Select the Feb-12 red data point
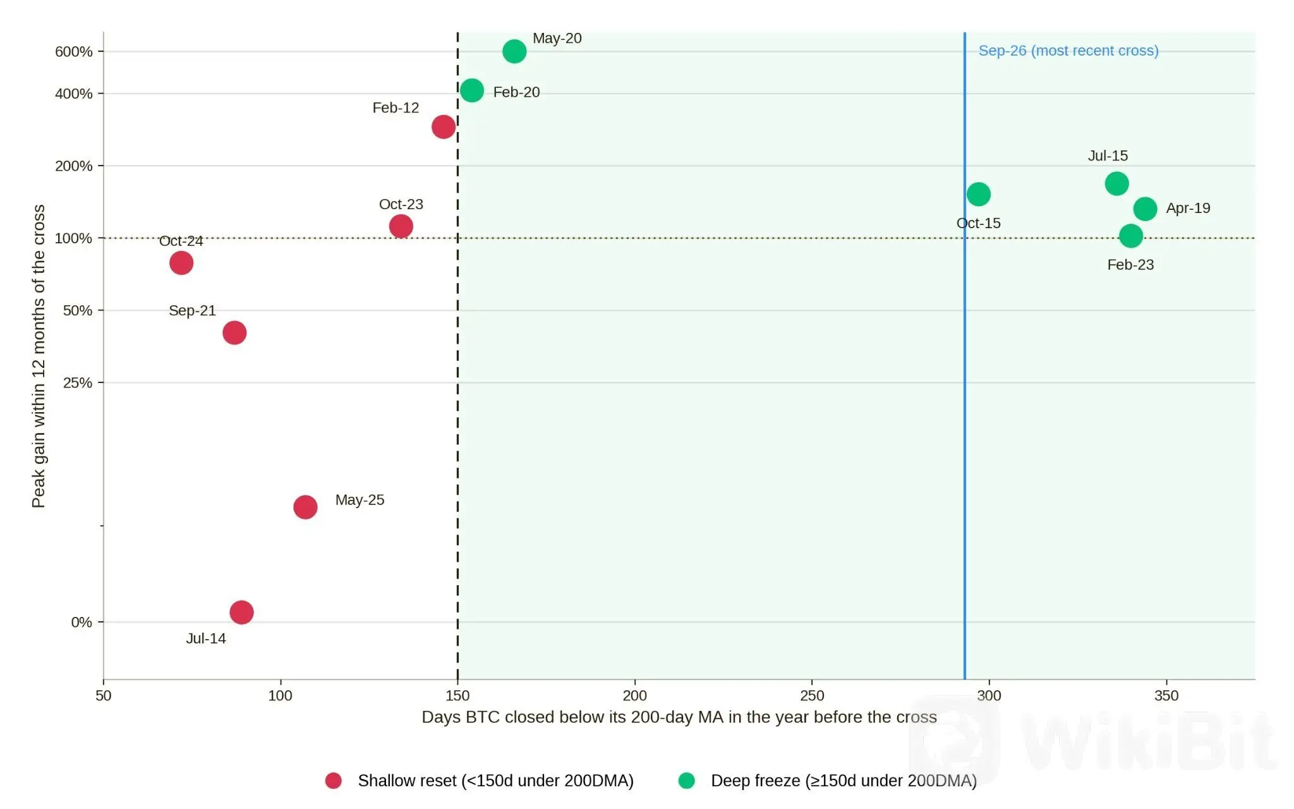 [444, 126]
